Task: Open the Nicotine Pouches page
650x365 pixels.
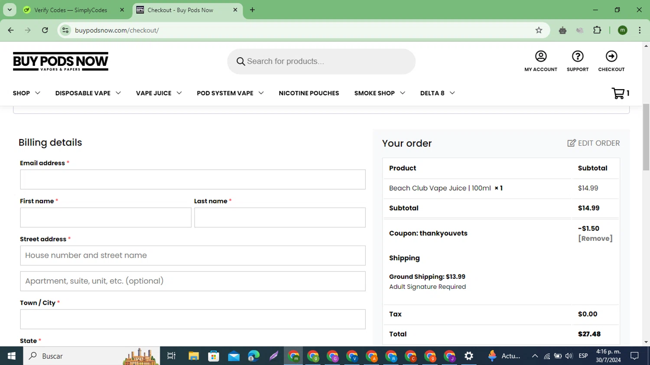Action: [x=309, y=93]
